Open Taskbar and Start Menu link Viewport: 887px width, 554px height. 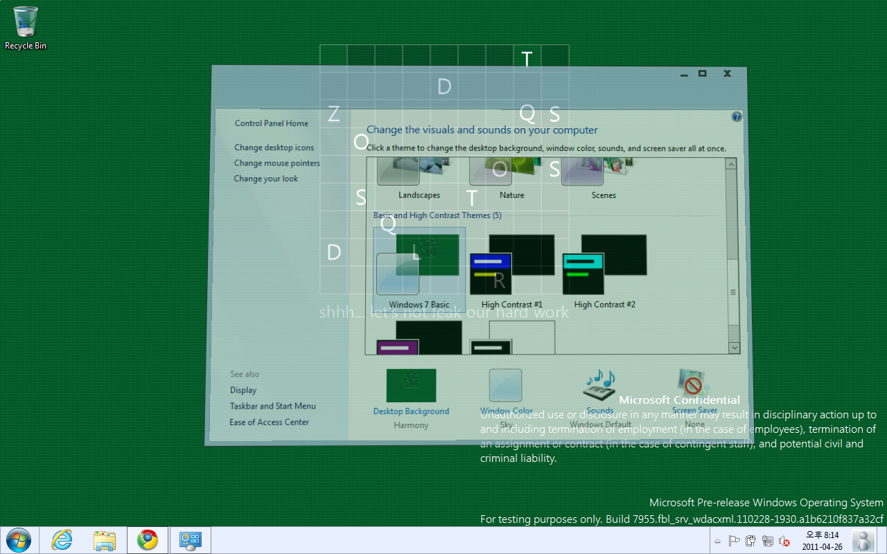[x=272, y=406]
